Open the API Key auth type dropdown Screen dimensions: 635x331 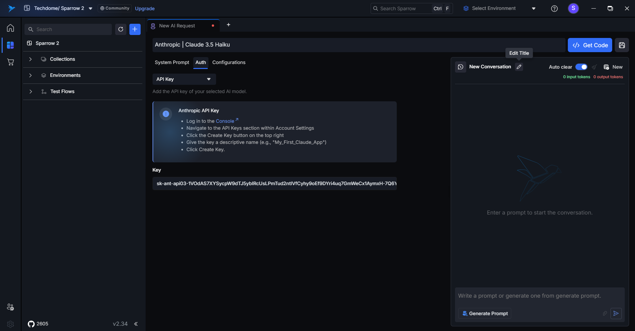(184, 79)
